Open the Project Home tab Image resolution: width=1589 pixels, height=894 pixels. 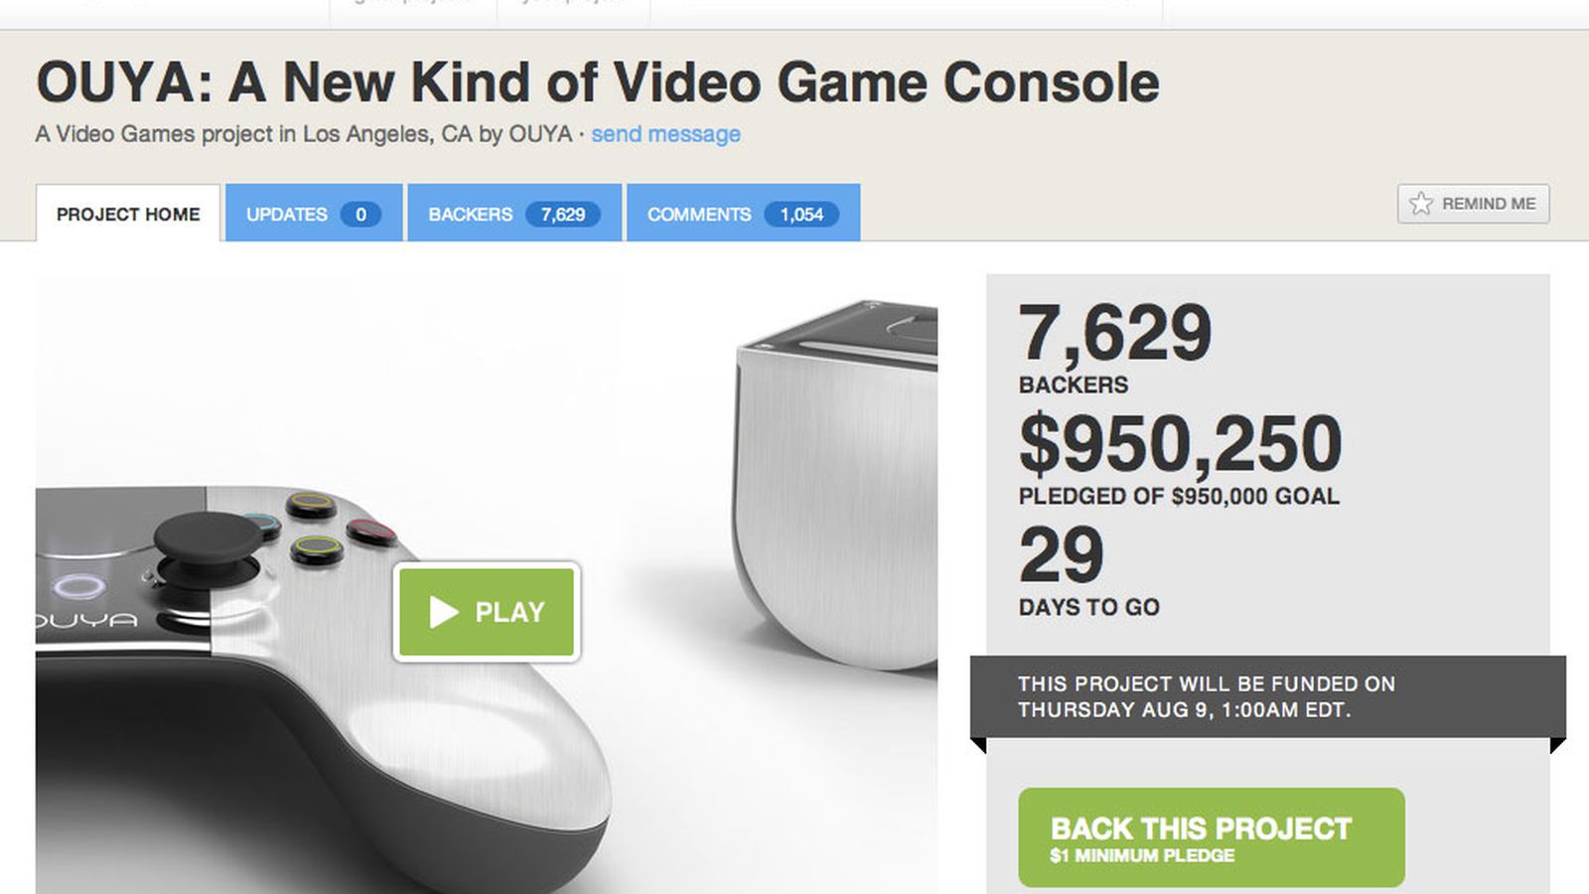point(128,214)
